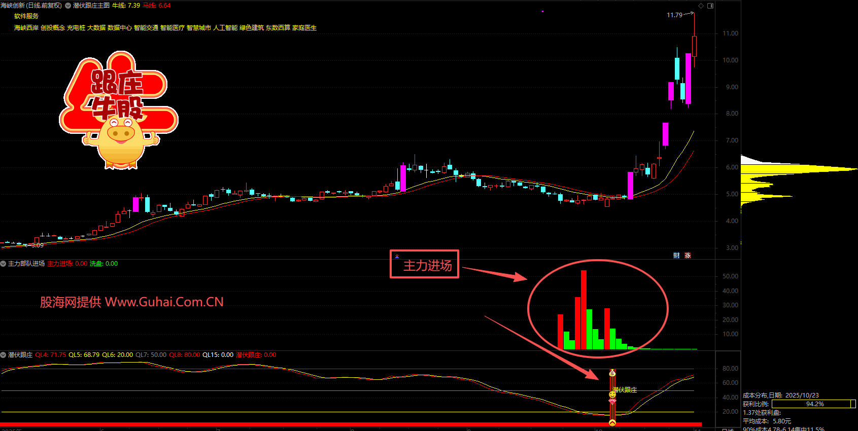Select the 人工智能 concept tag
Screen dimensions: 858x431
225,28
